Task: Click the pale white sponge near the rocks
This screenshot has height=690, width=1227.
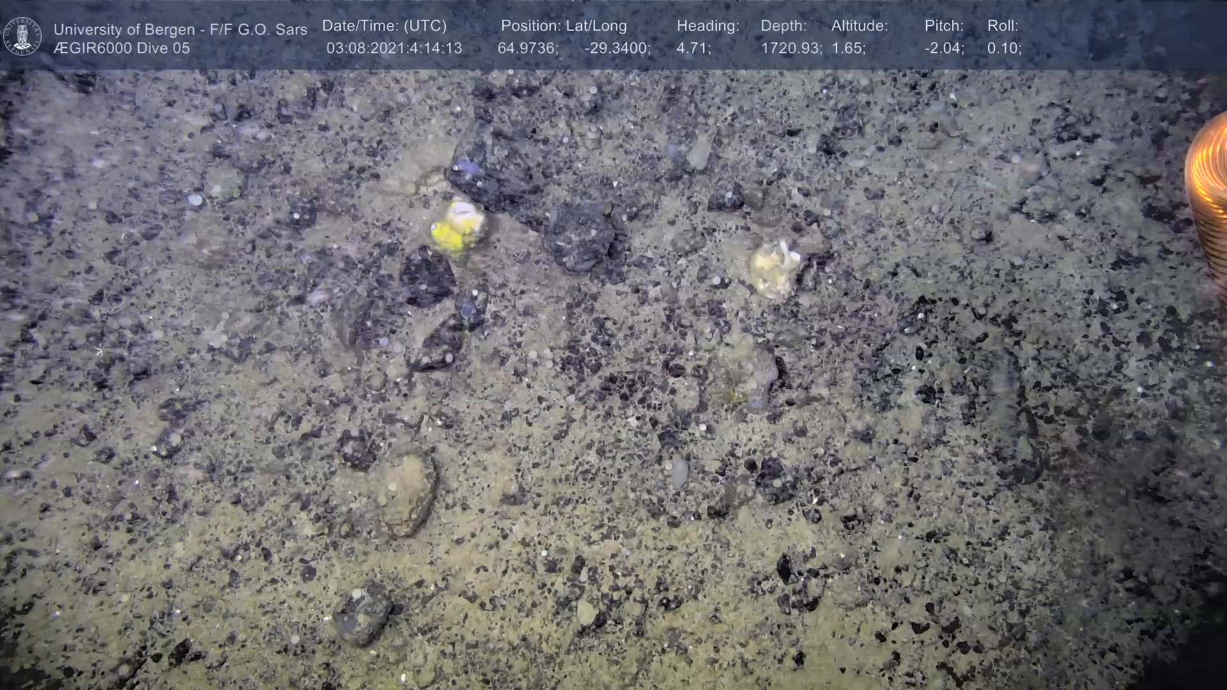Action: click(x=774, y=270)
